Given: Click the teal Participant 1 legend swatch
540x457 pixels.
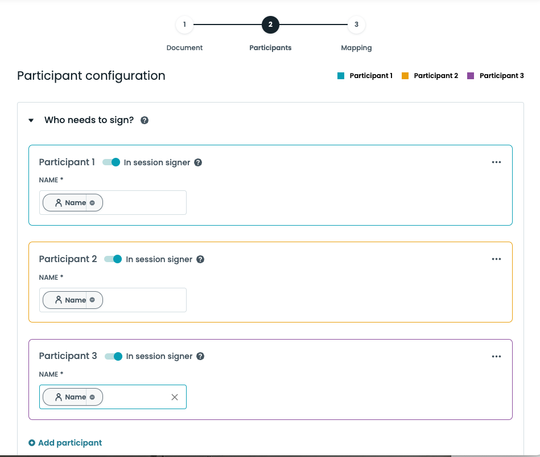Looking at the screenshot, I should [x=341, y=76].
